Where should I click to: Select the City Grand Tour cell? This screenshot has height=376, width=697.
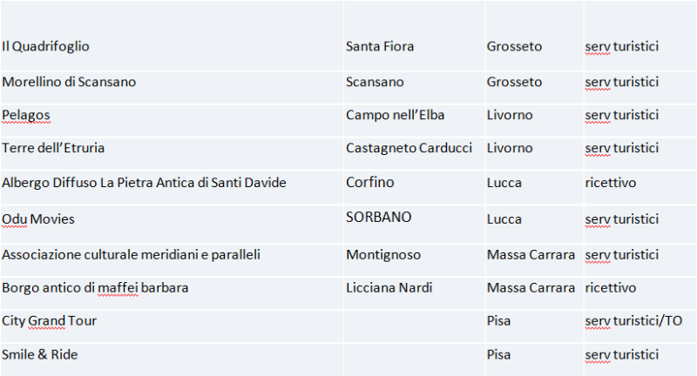pos(49,321)
